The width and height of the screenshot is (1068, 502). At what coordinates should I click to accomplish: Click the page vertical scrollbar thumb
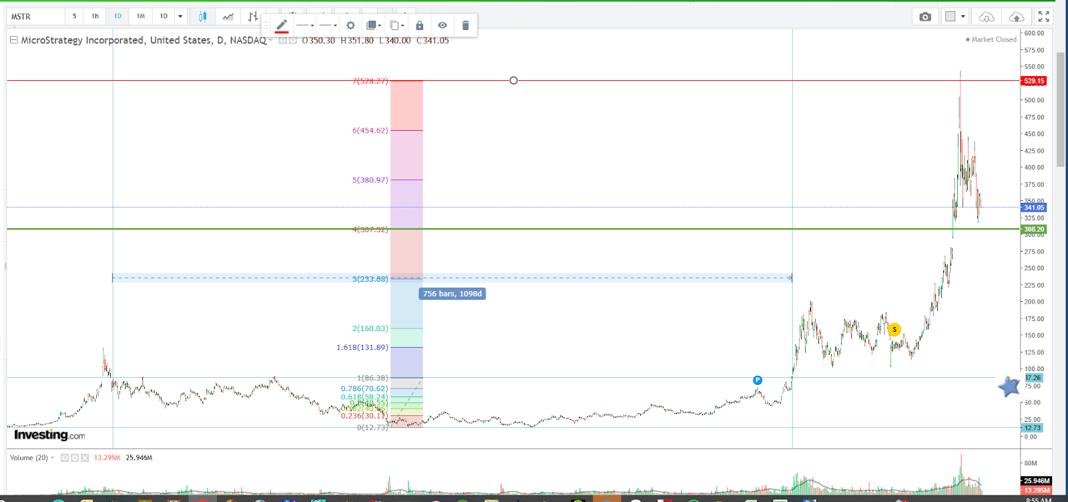pos(1061,110)
